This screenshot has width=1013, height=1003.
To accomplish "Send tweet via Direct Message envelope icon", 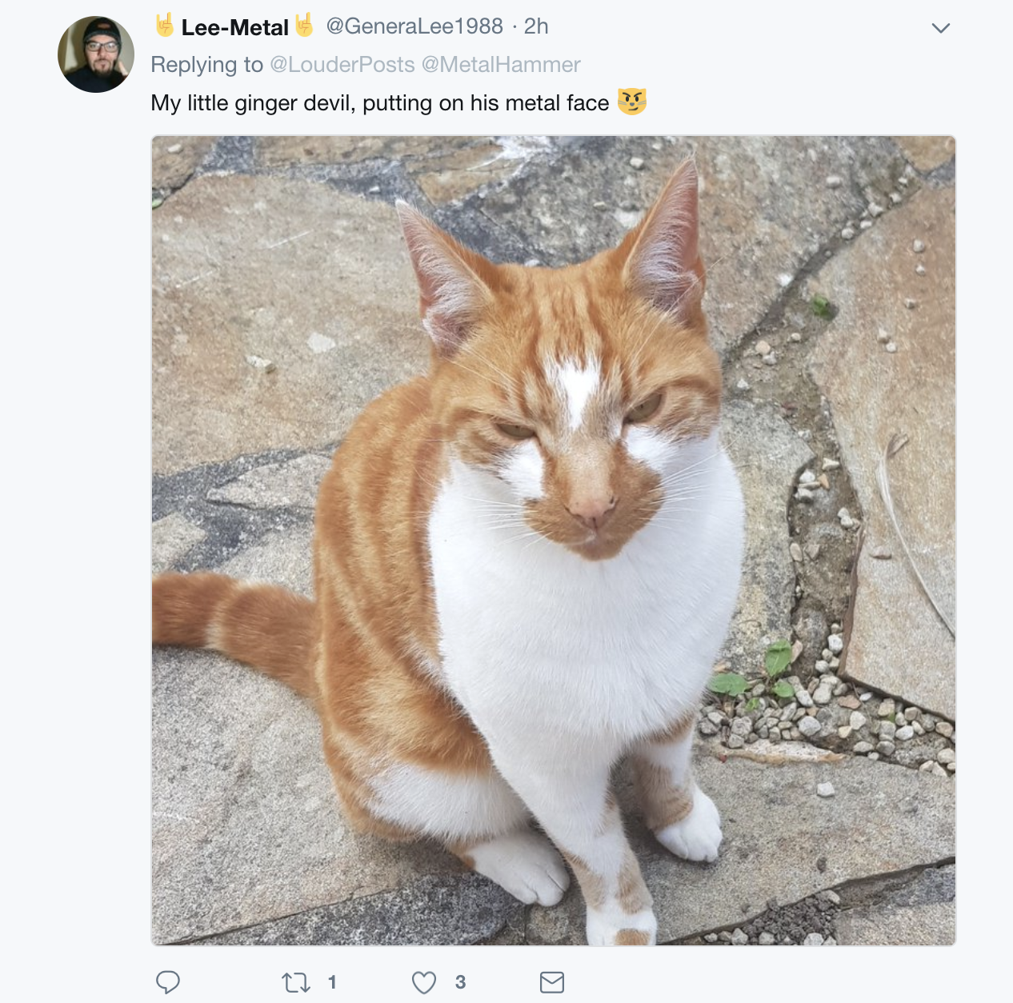I will (552, 982).
